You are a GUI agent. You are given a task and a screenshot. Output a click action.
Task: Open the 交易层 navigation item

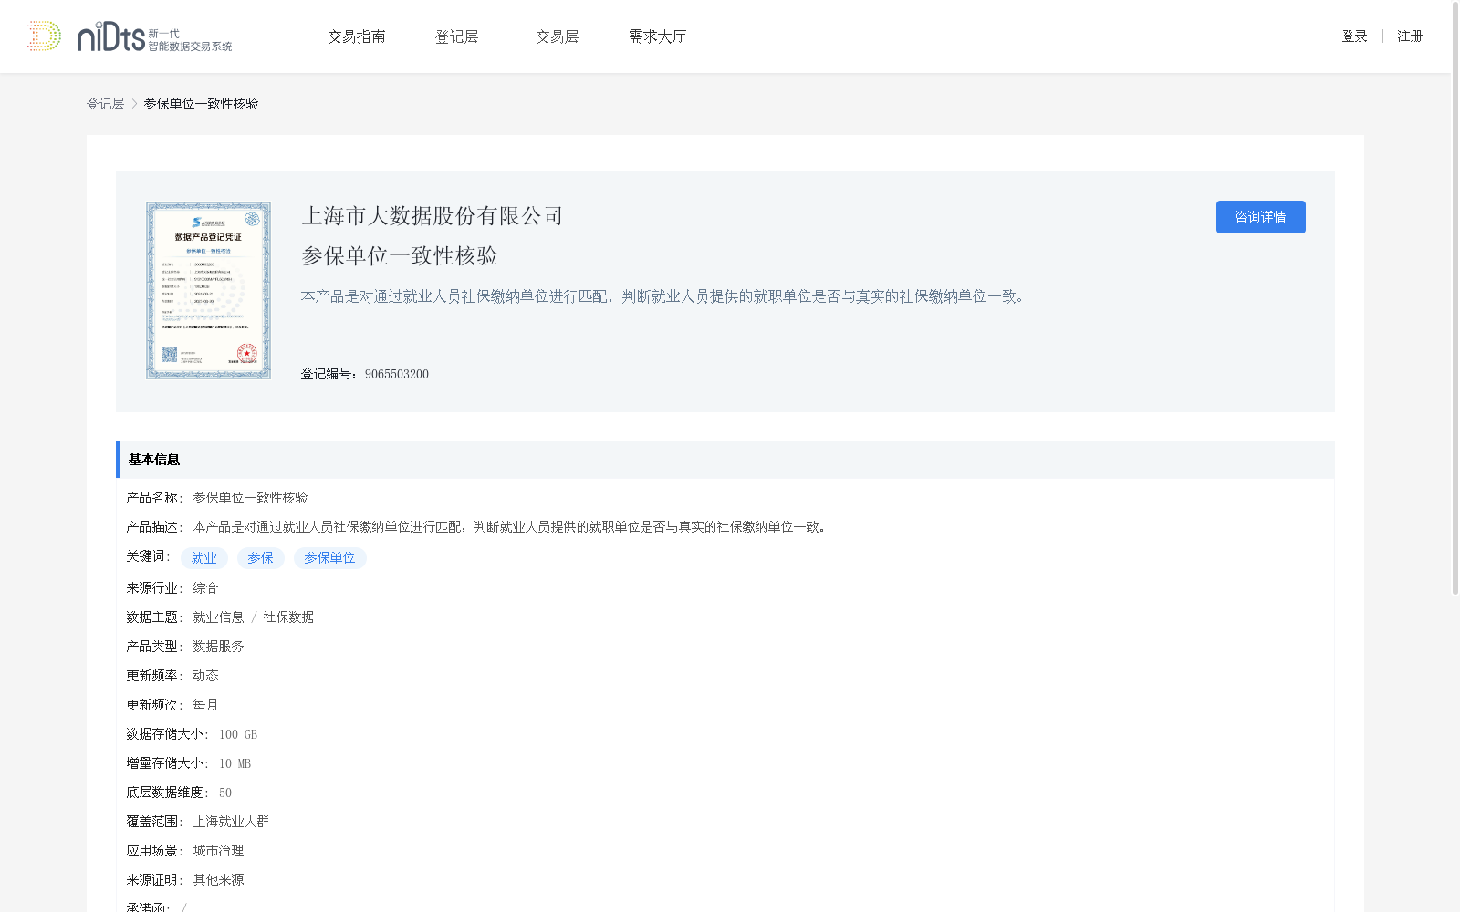pyautogui.click(x=558, y=36)
